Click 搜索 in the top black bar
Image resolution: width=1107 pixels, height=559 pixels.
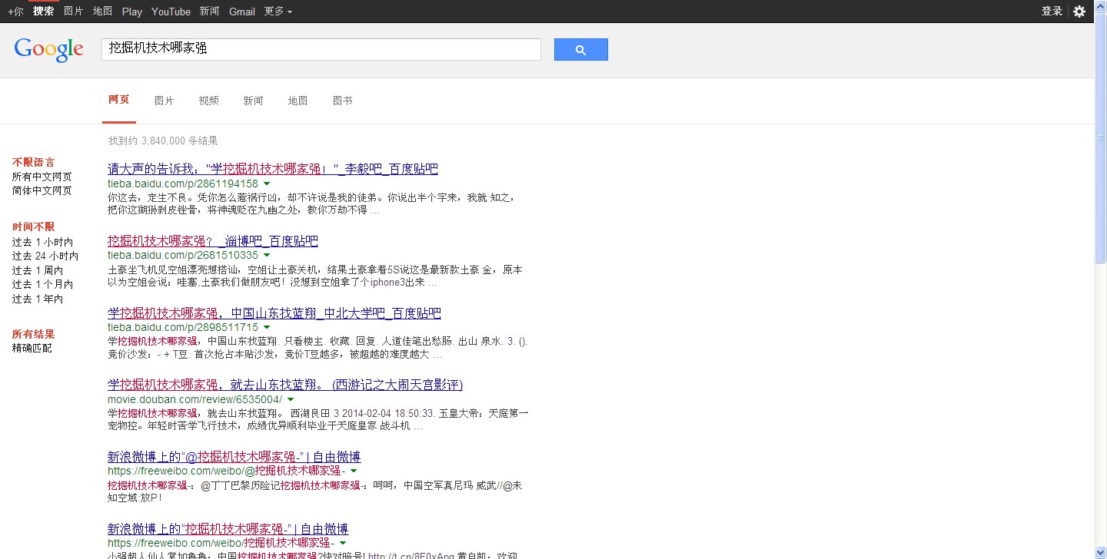[x=44, y=12]
